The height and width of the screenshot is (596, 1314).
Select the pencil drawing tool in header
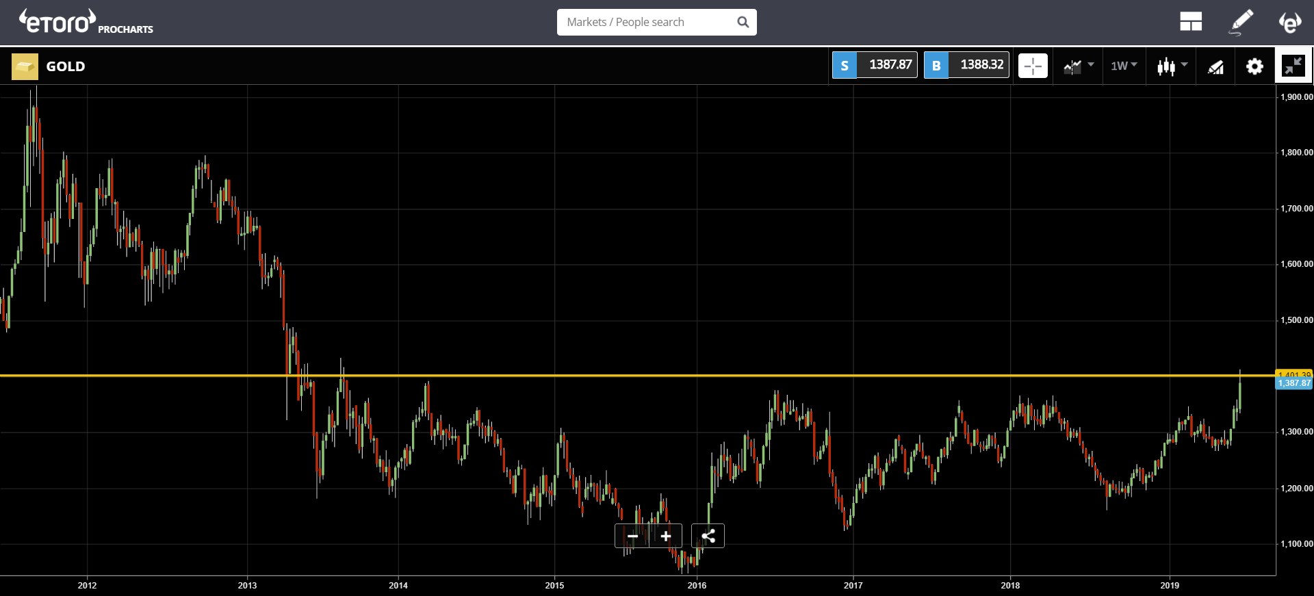coord(1241,22)
